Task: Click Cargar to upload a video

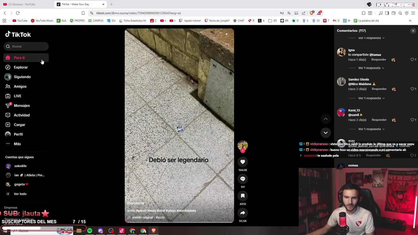Action: pos(19,125)
